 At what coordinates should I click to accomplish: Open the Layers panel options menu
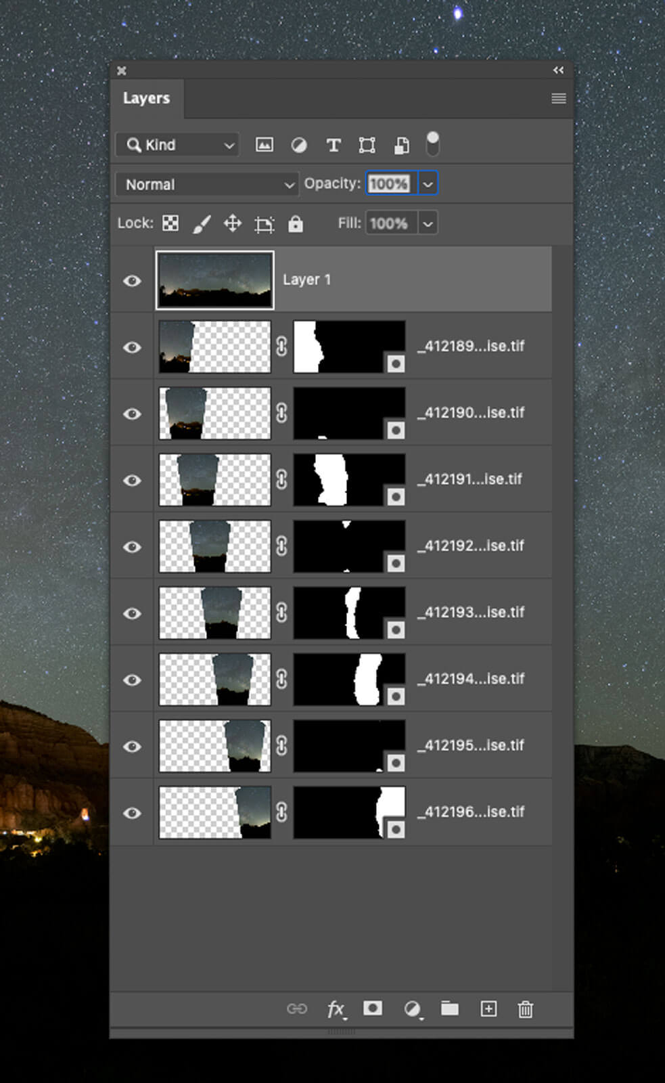tap(558, 99)
